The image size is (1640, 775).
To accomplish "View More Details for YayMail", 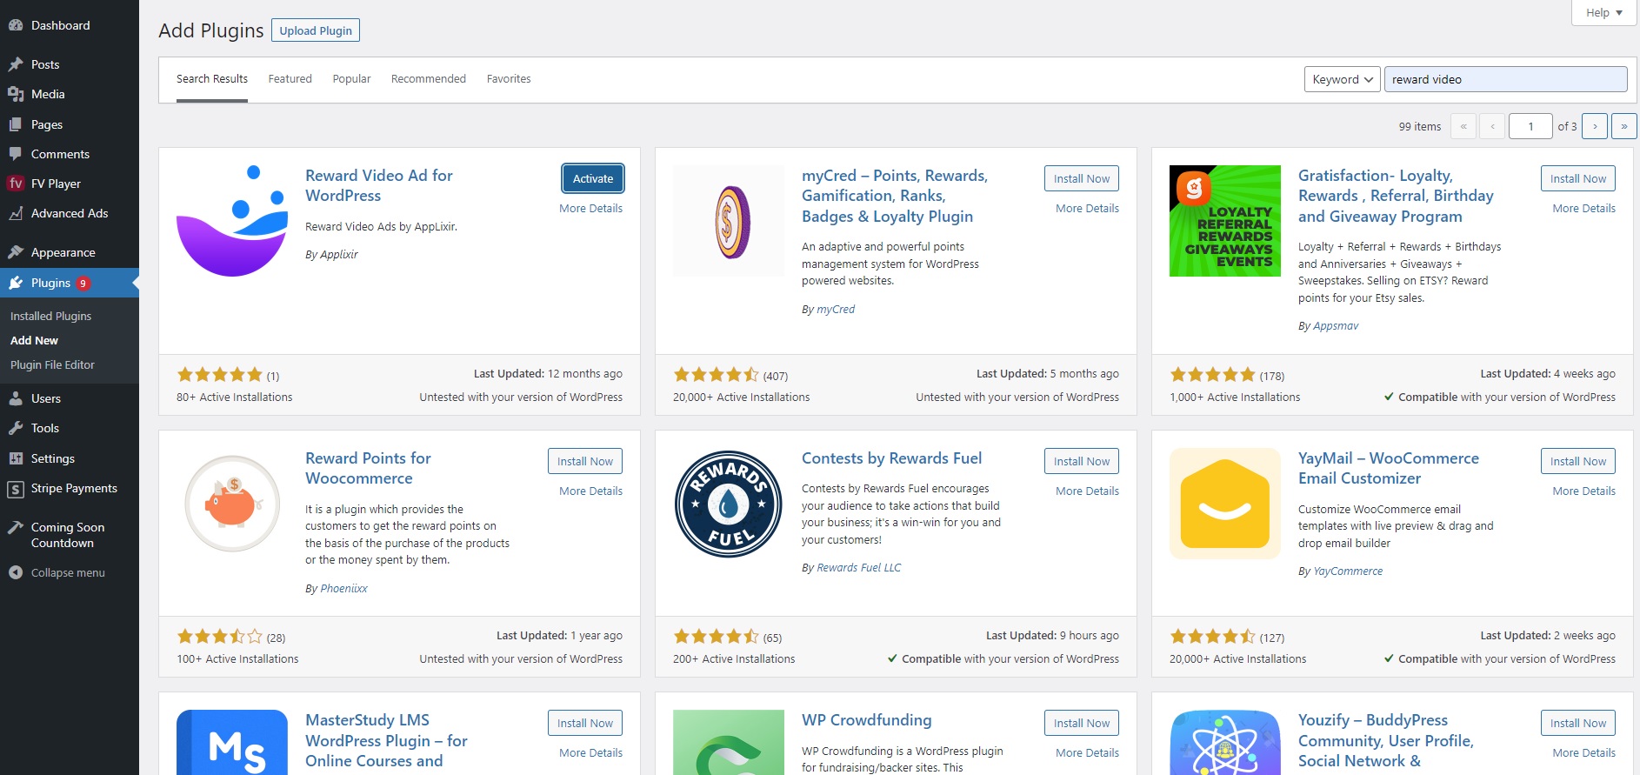I will coord(1583,491).
